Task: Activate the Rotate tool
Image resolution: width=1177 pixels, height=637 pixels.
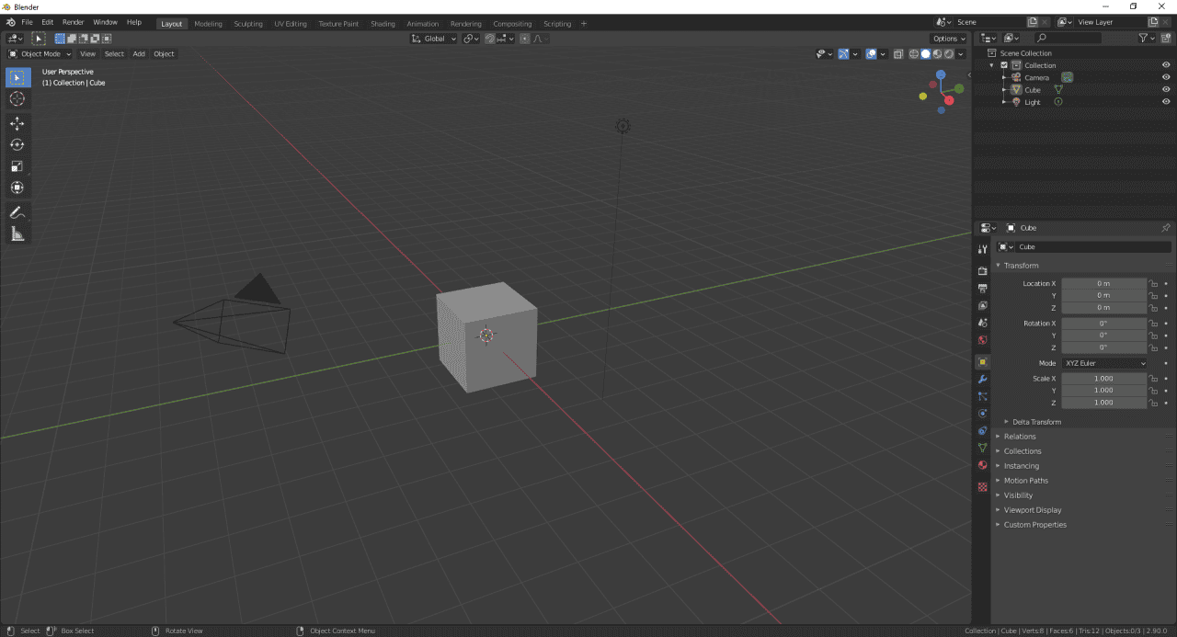Action: [x=17, y=144]
